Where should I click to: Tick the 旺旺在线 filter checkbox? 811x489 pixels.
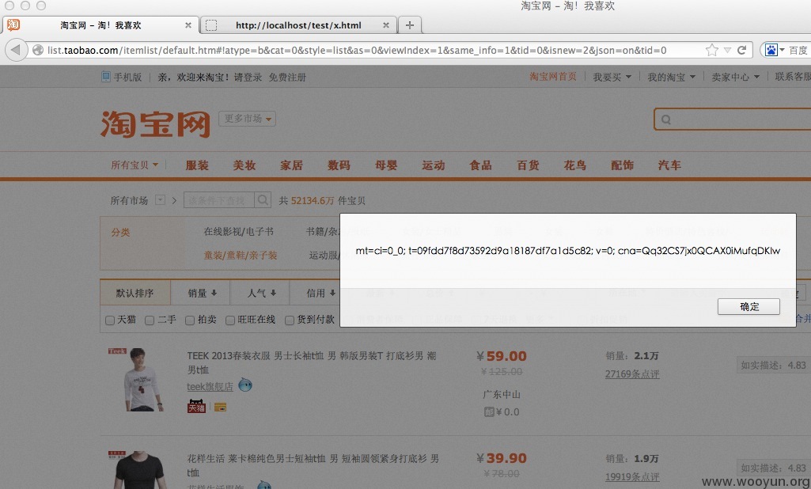230,320
